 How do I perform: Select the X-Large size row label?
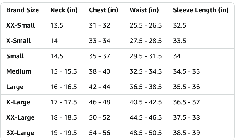[18, 102]
